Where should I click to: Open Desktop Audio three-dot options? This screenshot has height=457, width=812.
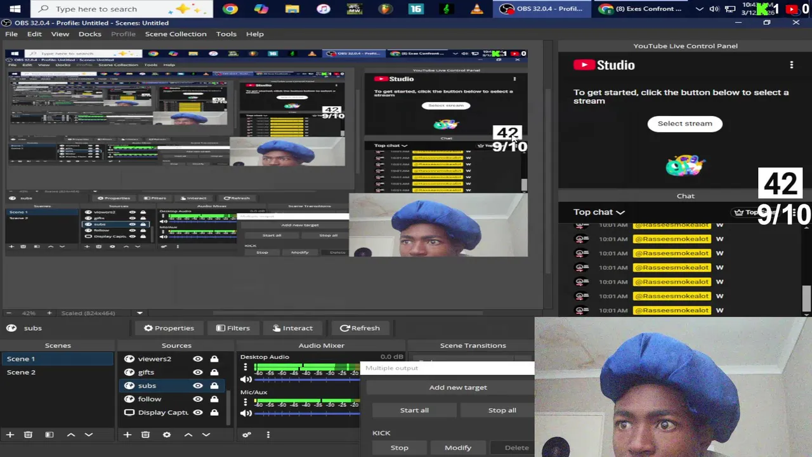tap(246, 368)
